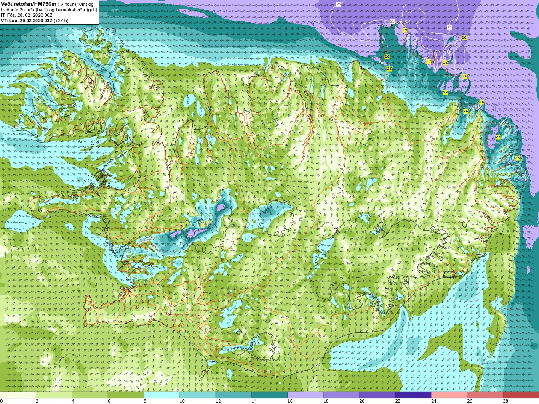Viewport: 539px width, 404px height.
Task: Pick the light green 4–6 legend band
Action: tap(90, 395)
